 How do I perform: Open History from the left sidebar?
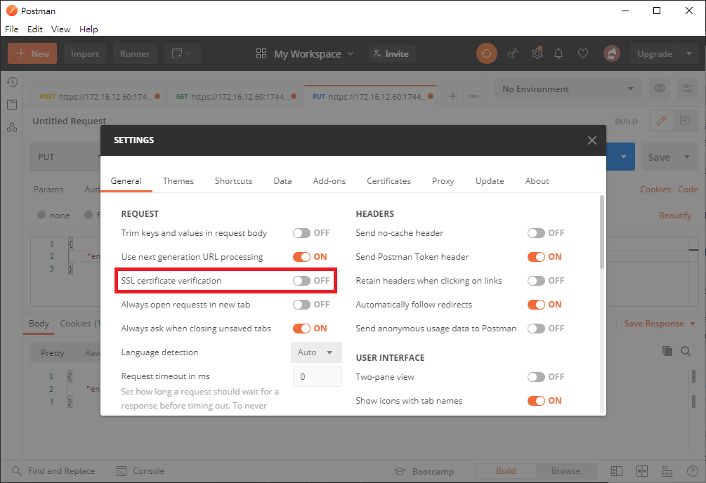click(x=12, y=82)
